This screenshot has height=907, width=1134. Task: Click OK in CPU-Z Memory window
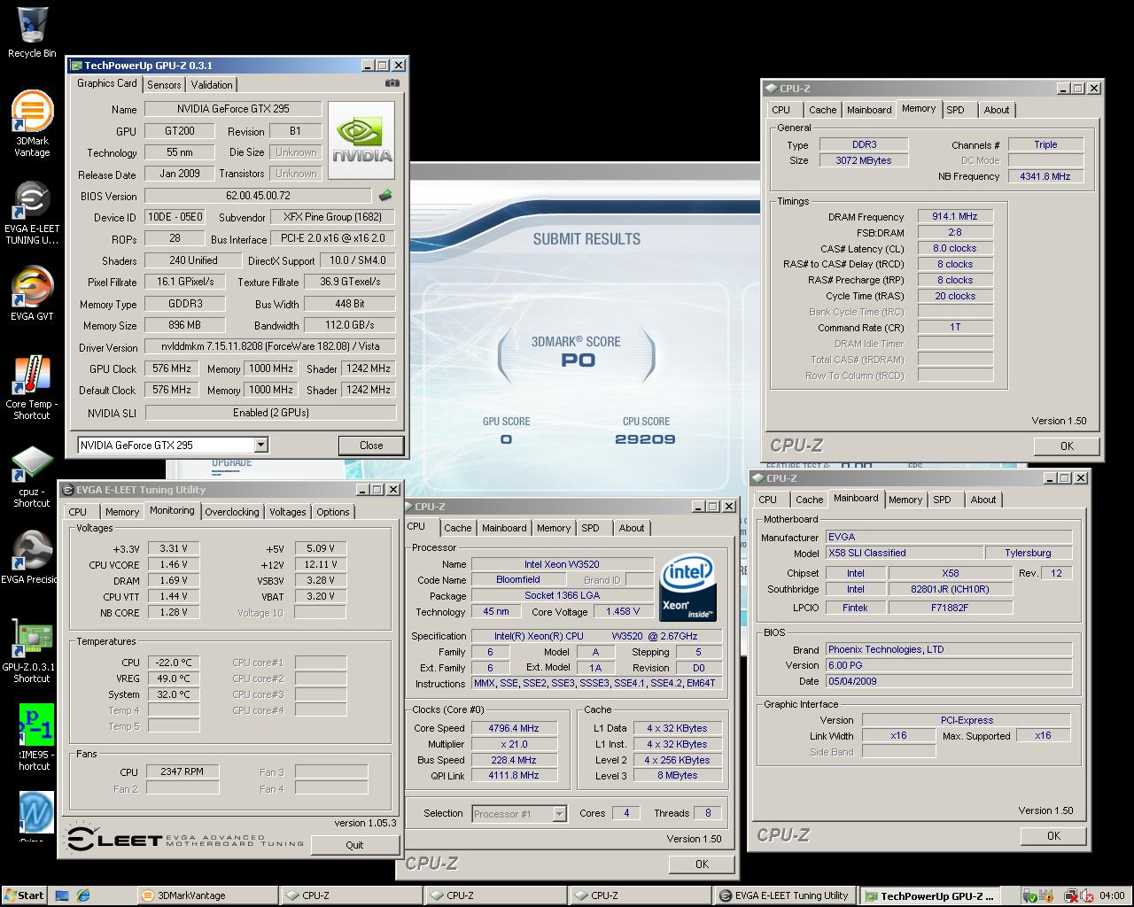1067,446
